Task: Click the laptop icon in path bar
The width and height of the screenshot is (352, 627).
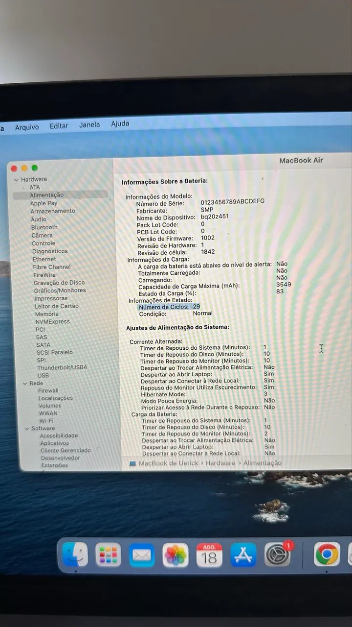Action: click(132, 463)
